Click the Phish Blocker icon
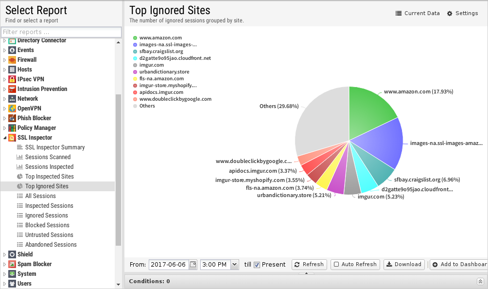This screenshot has height=289, width=488. click(12, 118)
